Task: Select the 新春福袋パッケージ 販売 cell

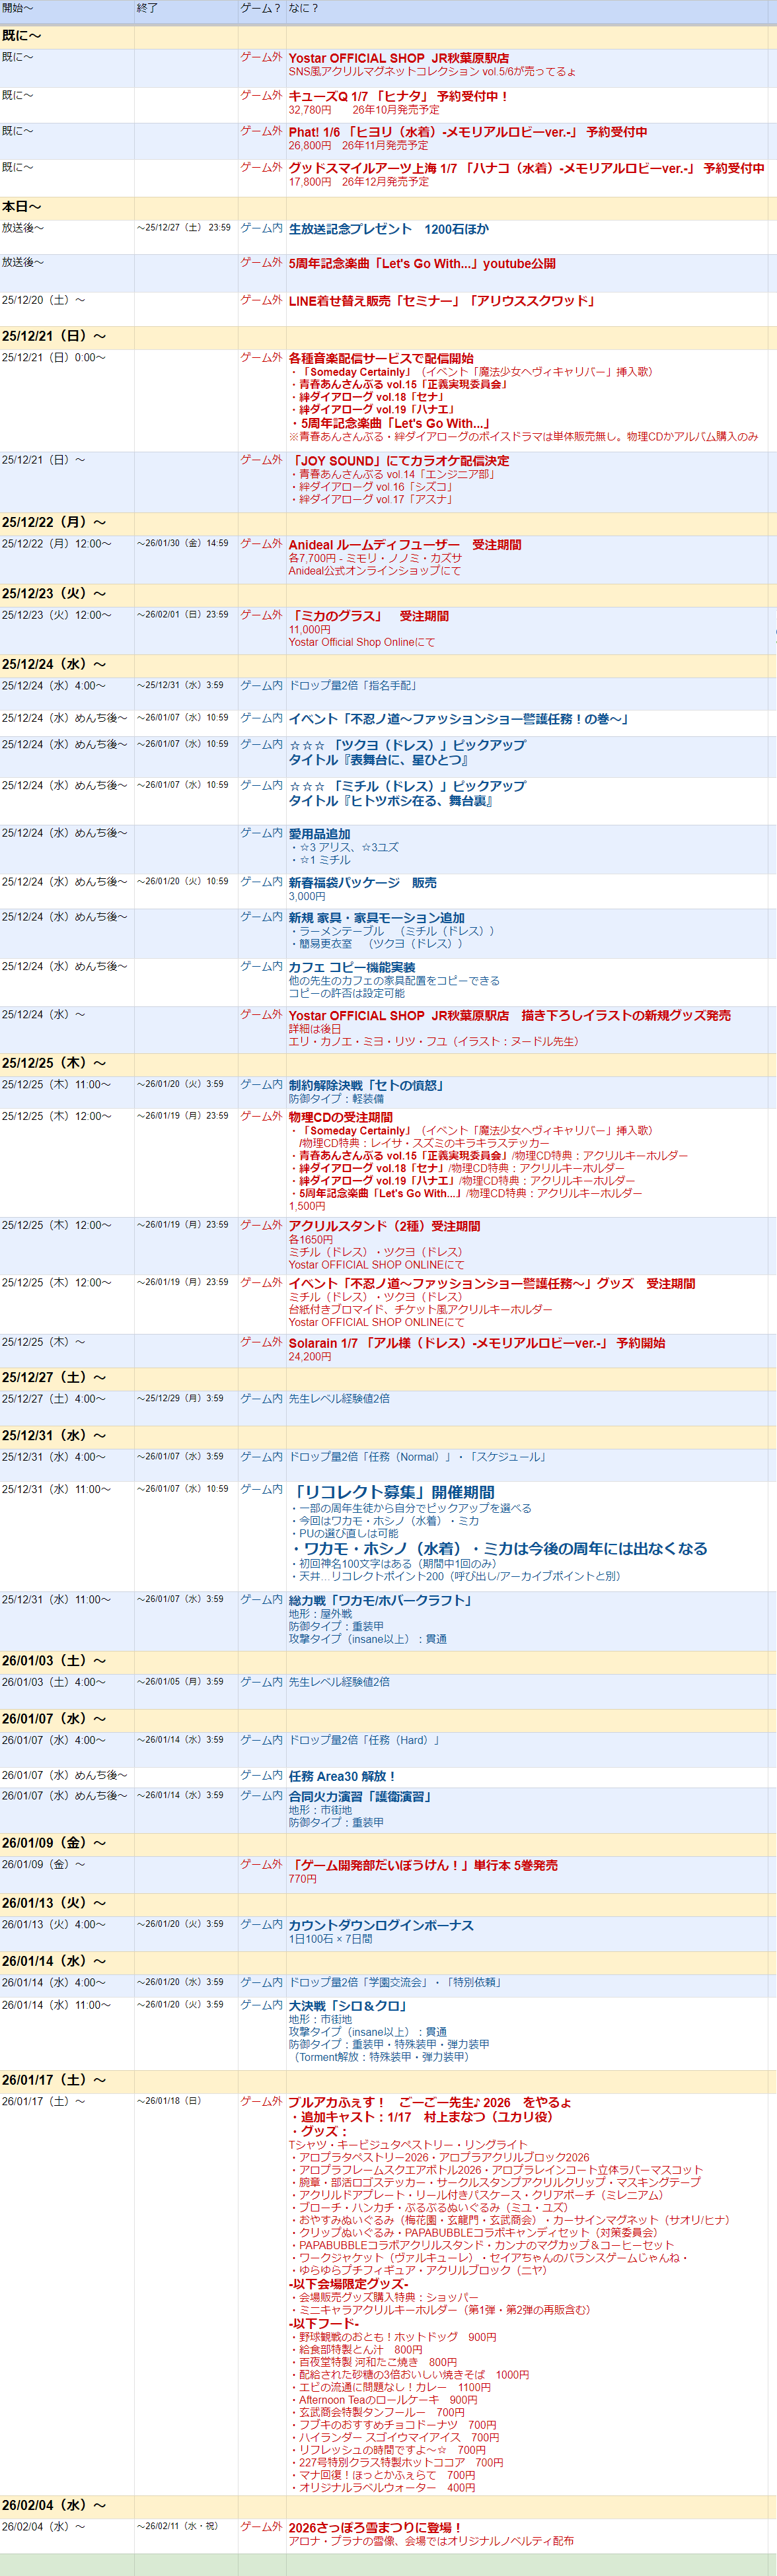Action: [362, 883]
